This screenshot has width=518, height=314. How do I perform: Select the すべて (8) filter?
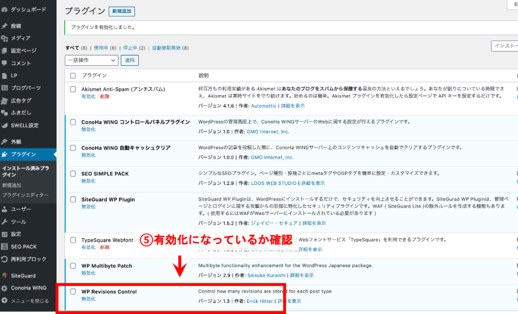point(76,48)
